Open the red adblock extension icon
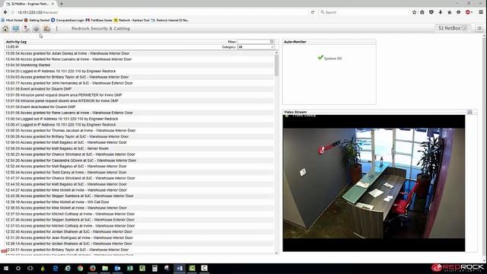 click(469, 12)
